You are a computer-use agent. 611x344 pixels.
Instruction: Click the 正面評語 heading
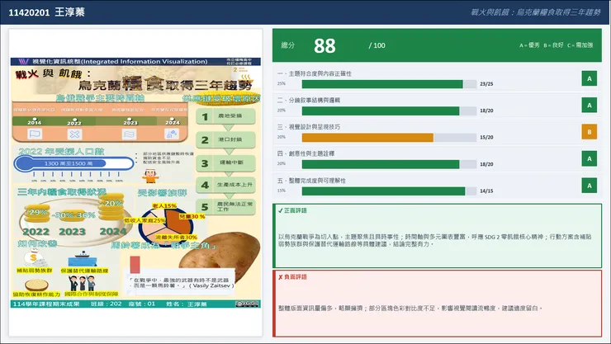296,210
